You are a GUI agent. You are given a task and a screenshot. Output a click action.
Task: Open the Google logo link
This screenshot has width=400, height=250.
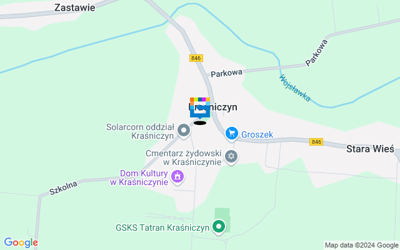[x=21, y=242]
